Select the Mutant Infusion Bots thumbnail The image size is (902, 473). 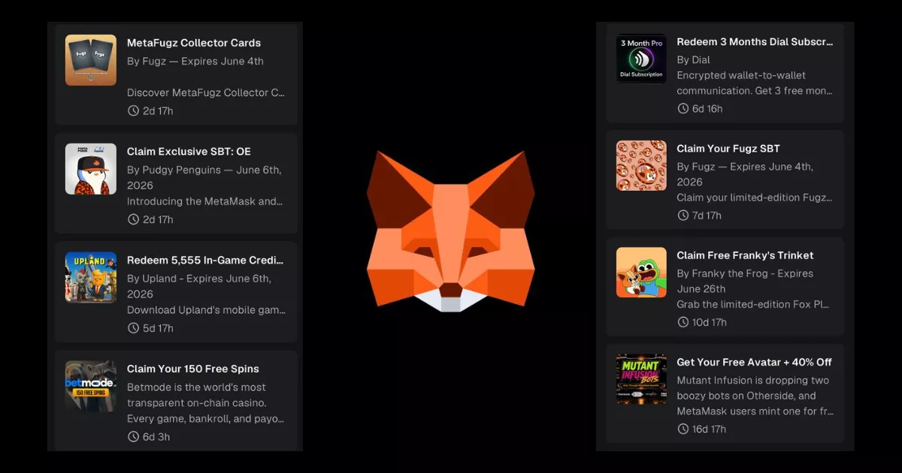(641, 379)
